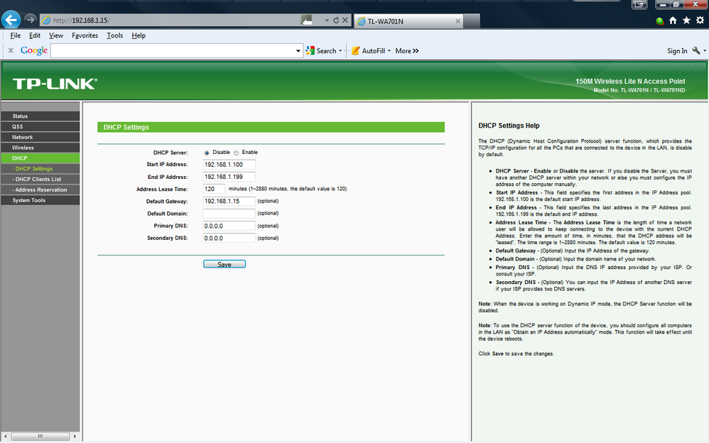709x443 pixels.
Task: Click the Google toolbar Search button
Action: (x=320, y=50)
